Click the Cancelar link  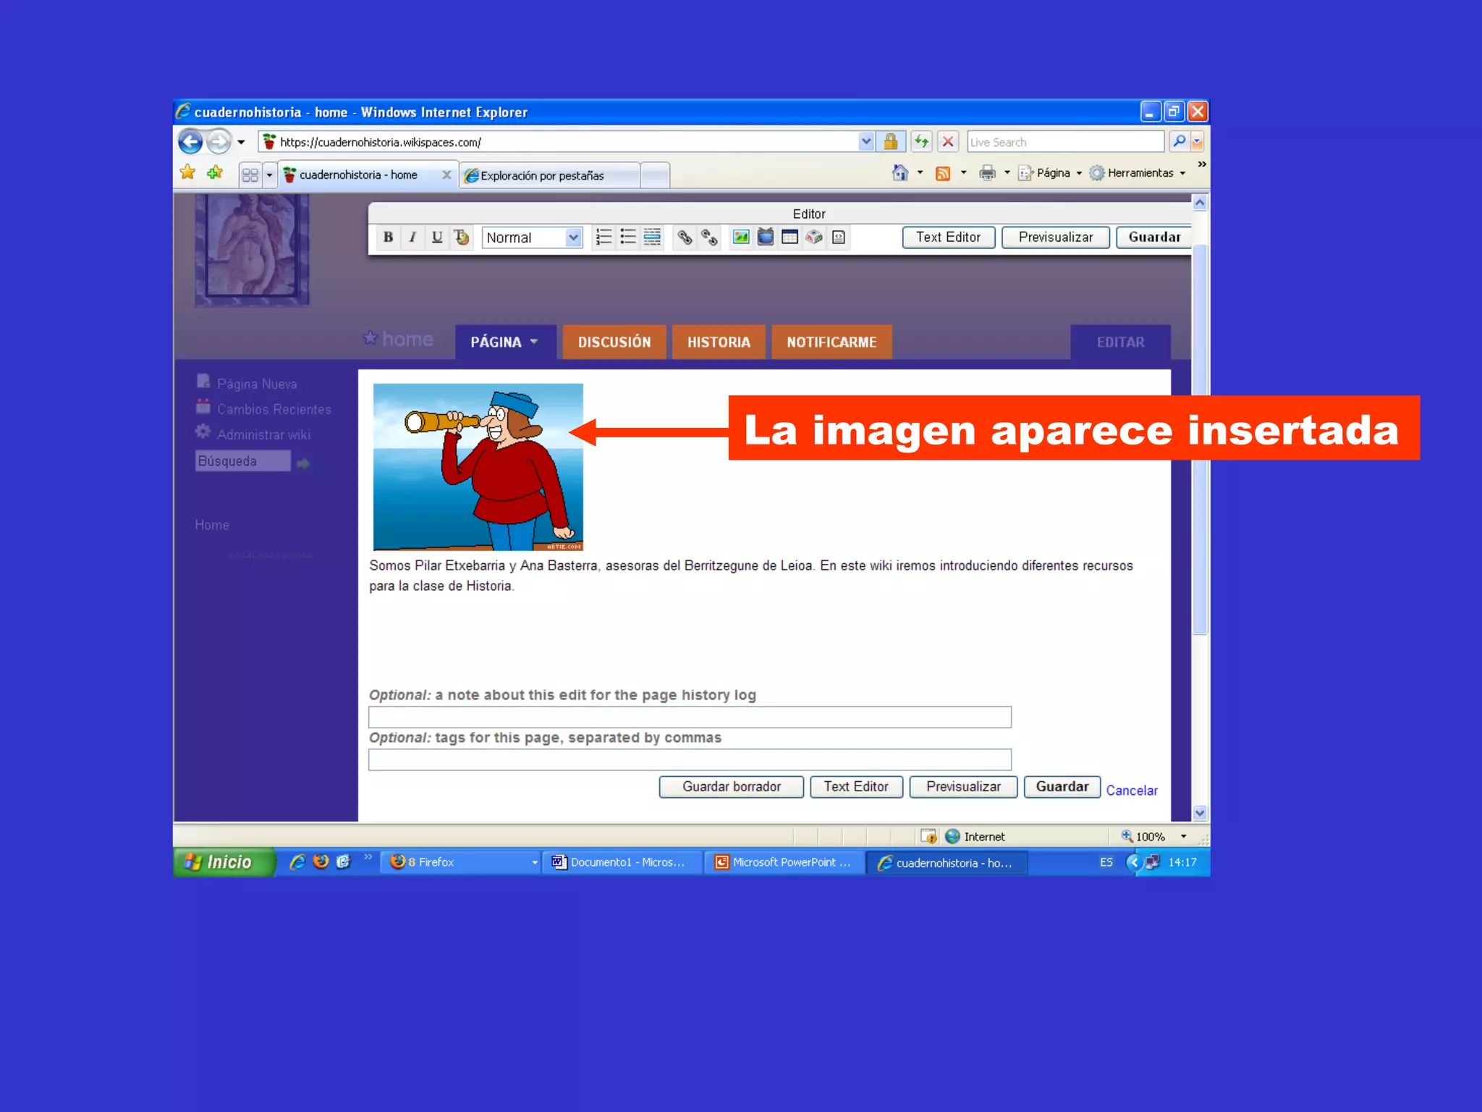(x=1131, y=790)
